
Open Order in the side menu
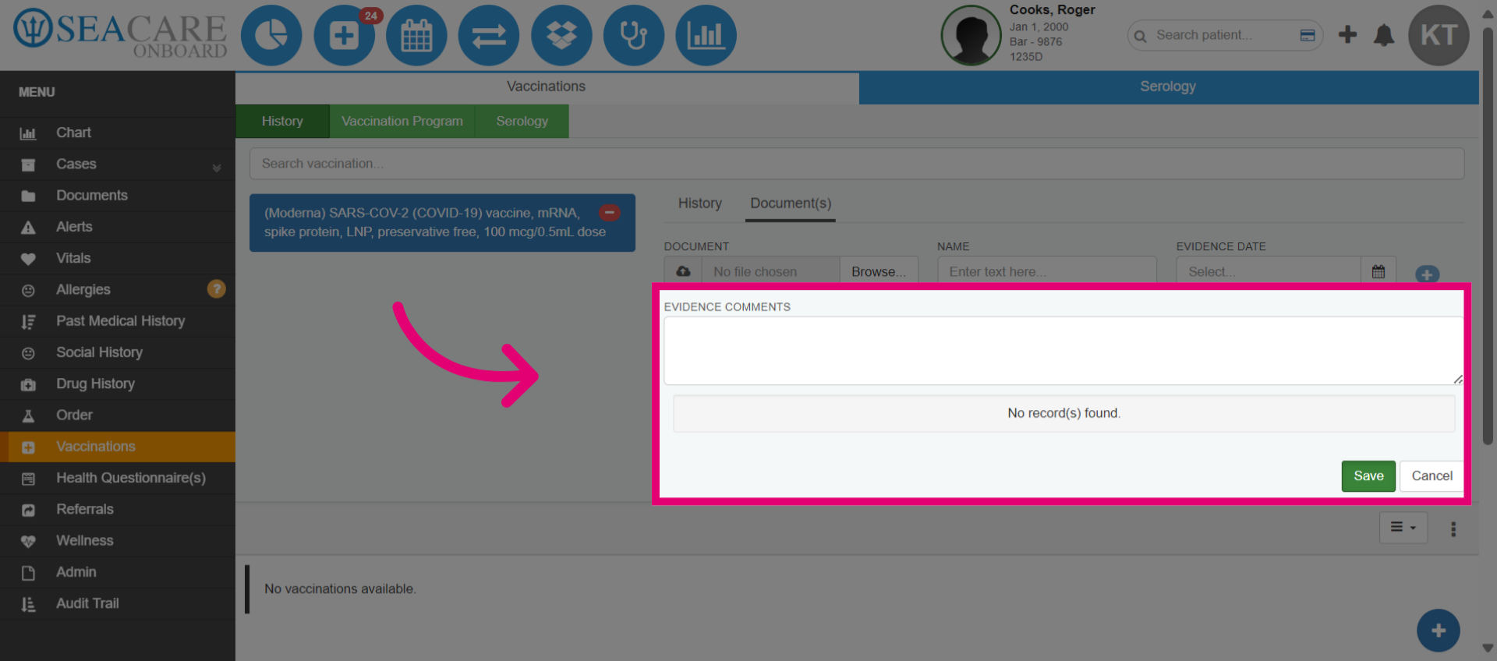coord(118,415)
